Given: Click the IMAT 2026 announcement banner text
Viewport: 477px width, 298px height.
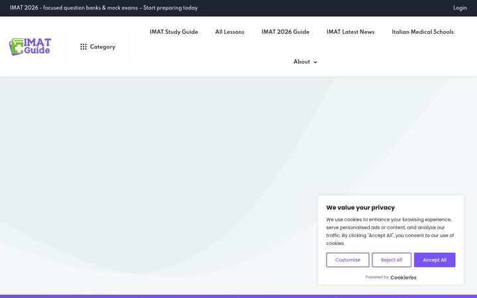Looking at the screenshot, I should tap(104, 8).
